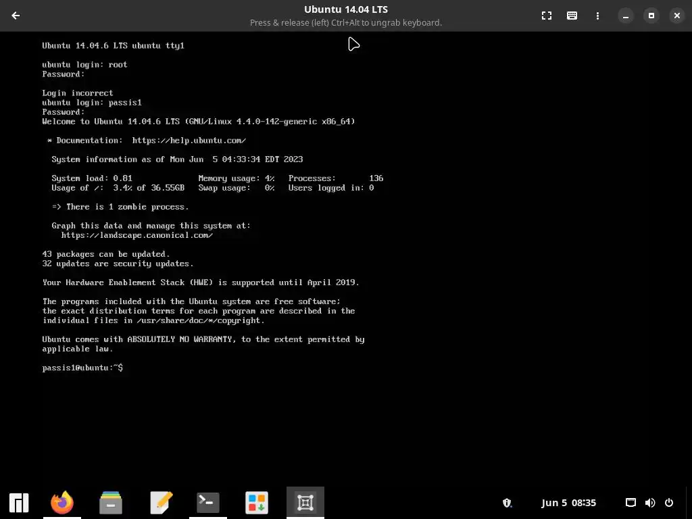Viewport: 692px width, 519px height.
Task: Click the security shield tray icon
Action: [507, 503]
